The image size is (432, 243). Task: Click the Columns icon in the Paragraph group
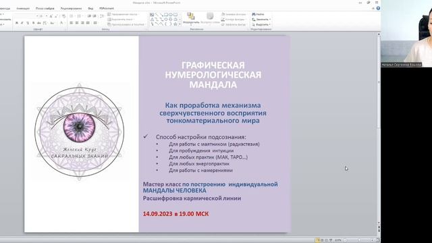point(95,23)
